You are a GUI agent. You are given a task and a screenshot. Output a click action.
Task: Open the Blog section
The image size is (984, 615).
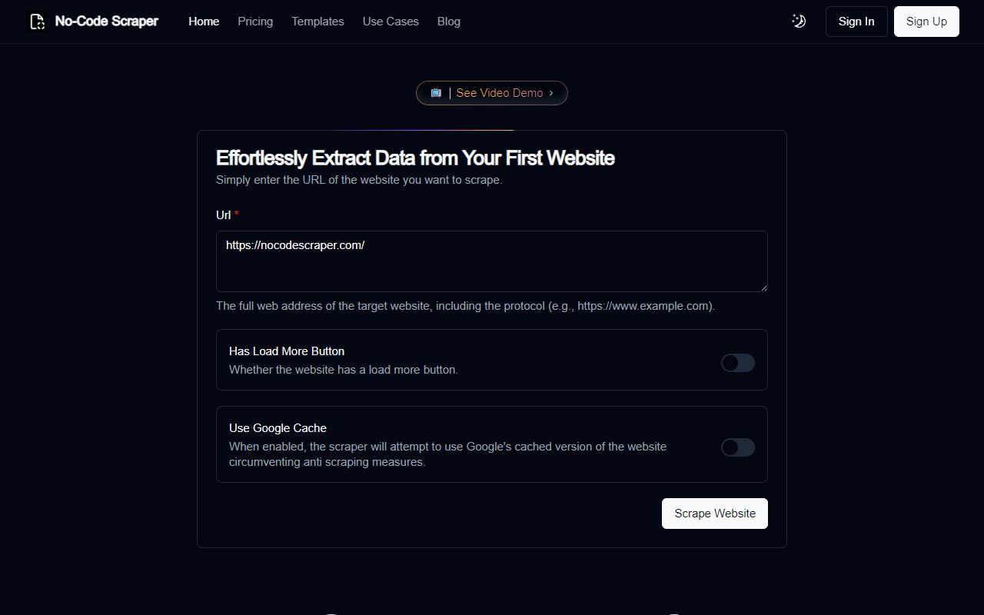448,21
